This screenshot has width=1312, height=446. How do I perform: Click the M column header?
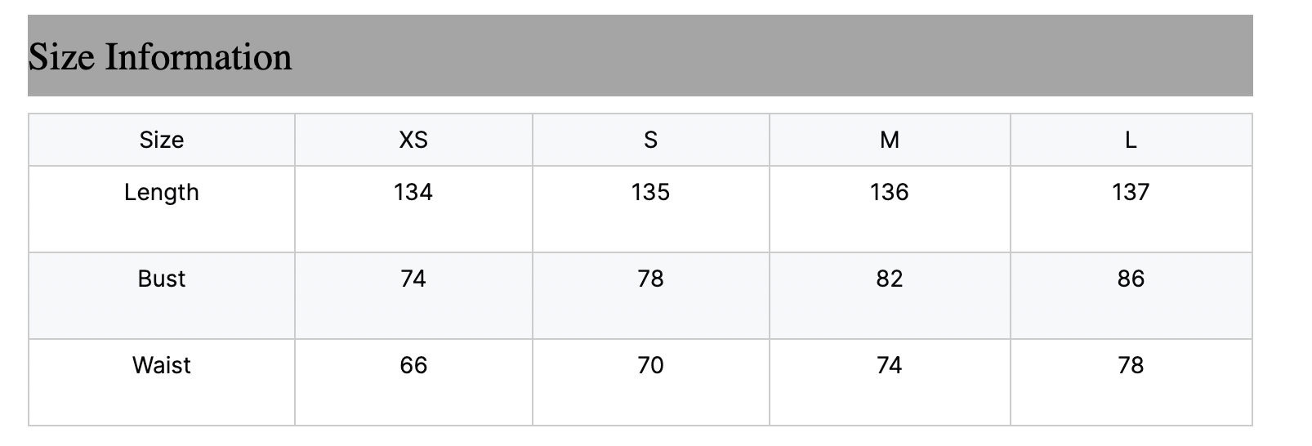tap(890, 140)
